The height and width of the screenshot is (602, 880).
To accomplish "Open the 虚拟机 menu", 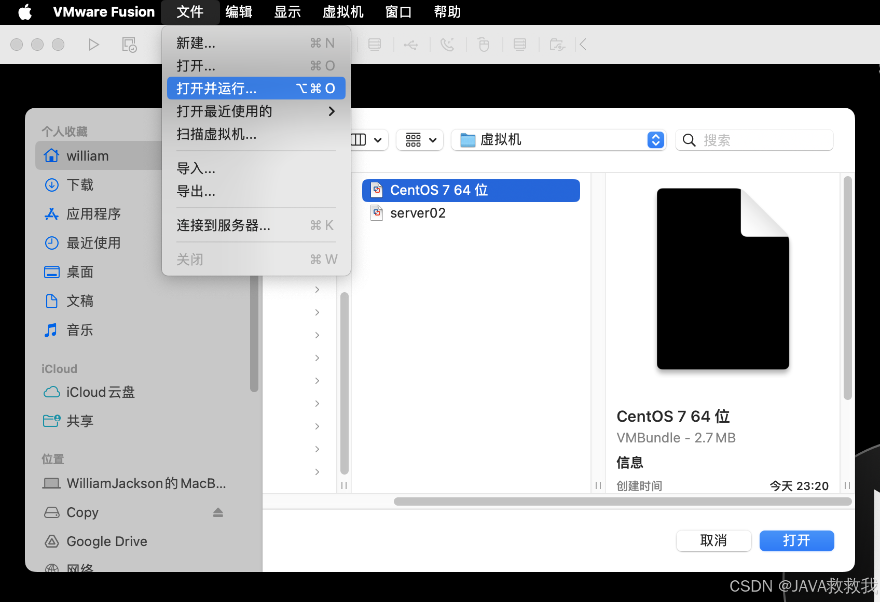I will [x=343, y=12].
